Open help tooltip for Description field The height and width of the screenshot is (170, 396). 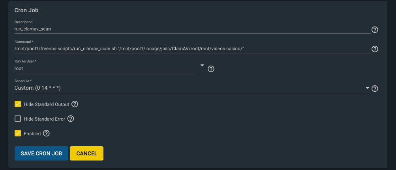pos(375,30)
